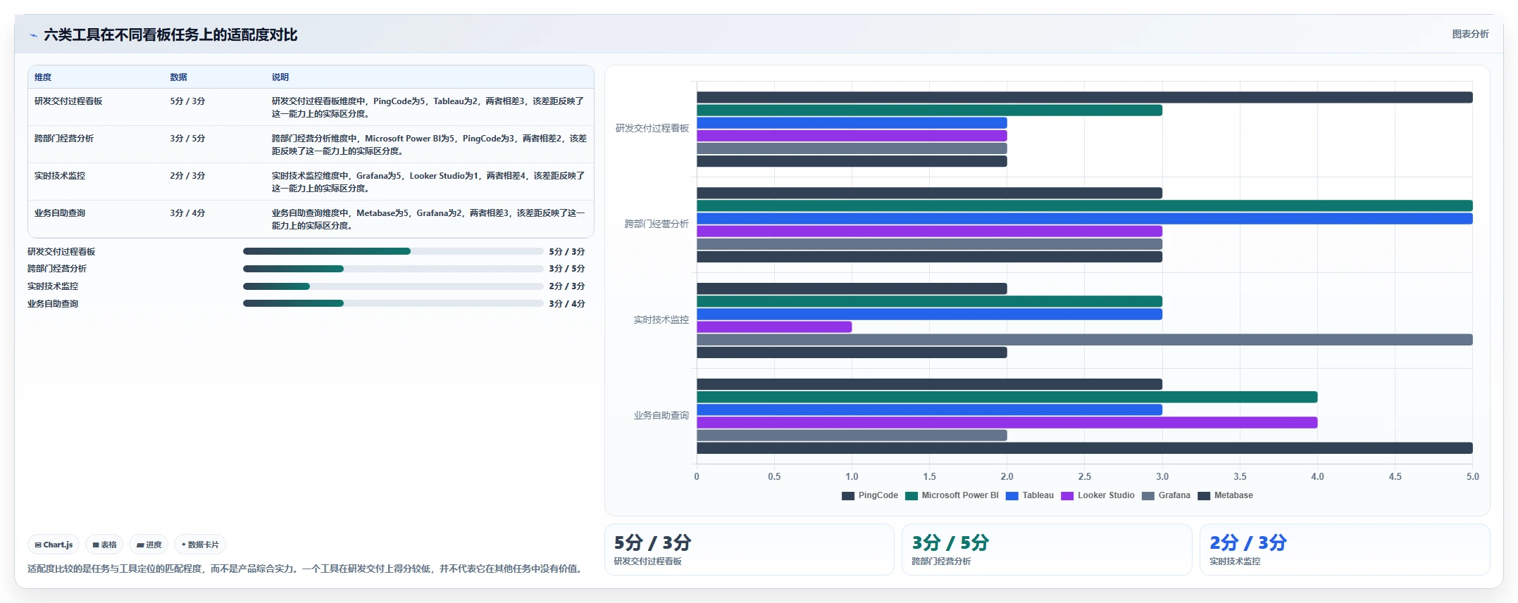Click the 数据卡片 chip
The height and width of the screenshot is (603, 1518).
tap(200, 545)
